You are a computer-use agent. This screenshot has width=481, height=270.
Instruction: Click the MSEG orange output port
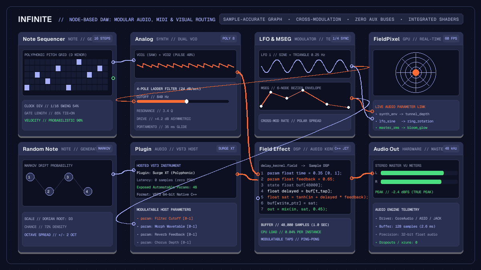click(x=352, y=98)
